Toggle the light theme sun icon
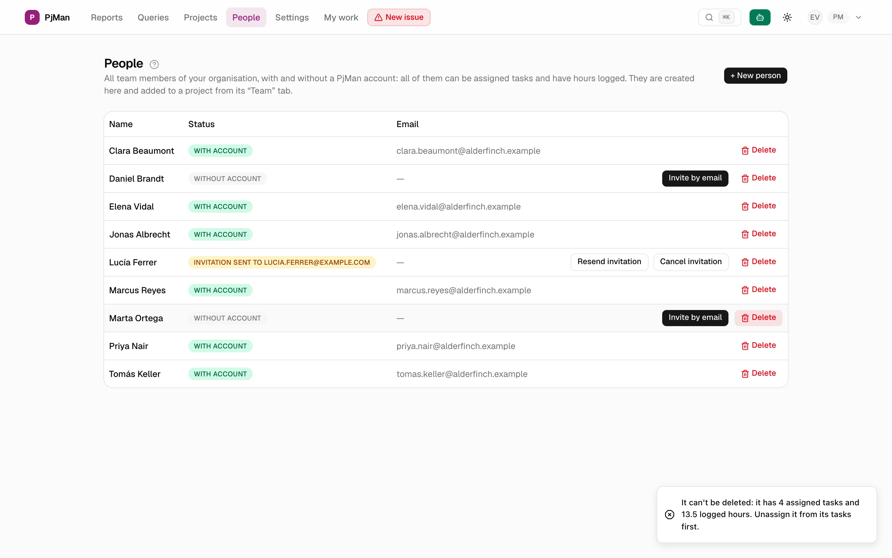This screenshot has width=892, height=558. tap(787, 17)
